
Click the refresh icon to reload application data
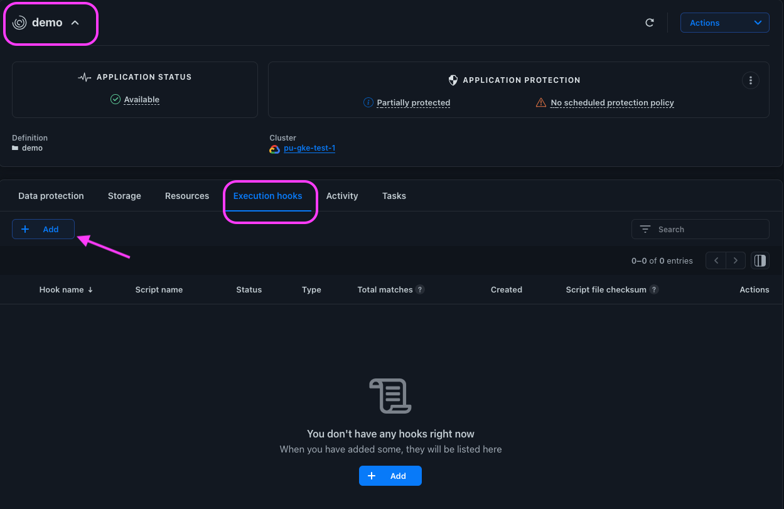650,22
